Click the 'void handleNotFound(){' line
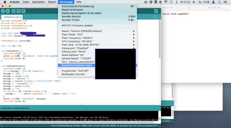Image resolution: width=231 pixels, height=128 pixels. pos(13,66)
